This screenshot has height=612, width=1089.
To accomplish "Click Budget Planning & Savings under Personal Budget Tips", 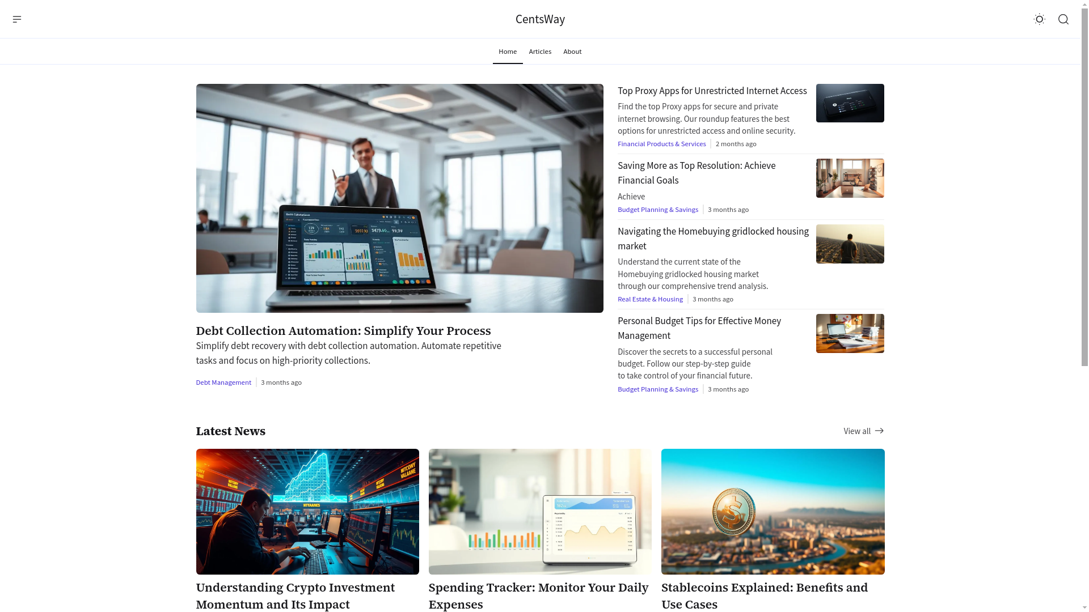I will (x=657, y=389).
